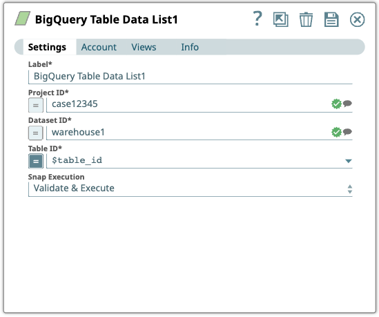Click the restore/pop-out dialog icon
The height and width of the screenshot is (317, 379).
pos(280,19)
